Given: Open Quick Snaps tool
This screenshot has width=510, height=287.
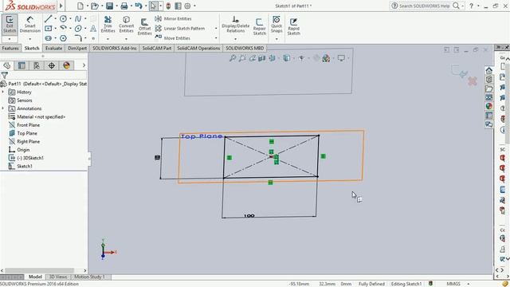Looking at the screenshot, I should tap(277, 24).
